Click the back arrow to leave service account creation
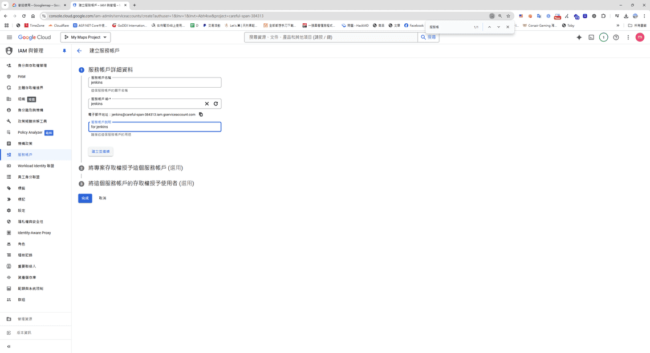The image size is (650, 353). coord(79,50)
